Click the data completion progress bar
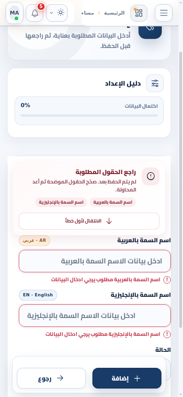 tap(89, 115)
